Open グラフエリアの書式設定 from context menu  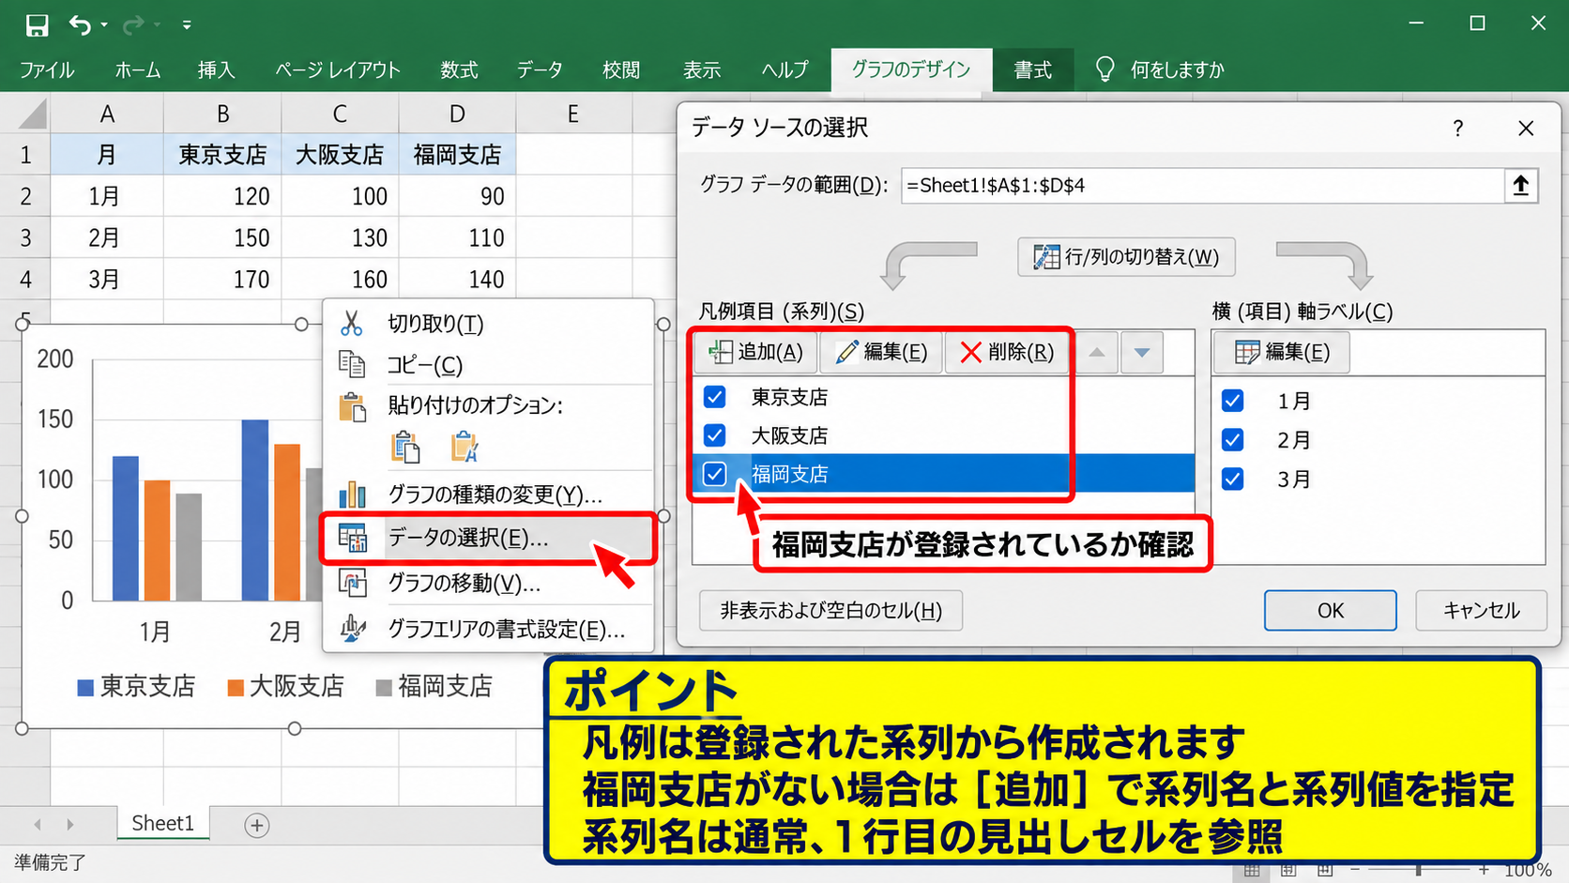tap(488, 629)
